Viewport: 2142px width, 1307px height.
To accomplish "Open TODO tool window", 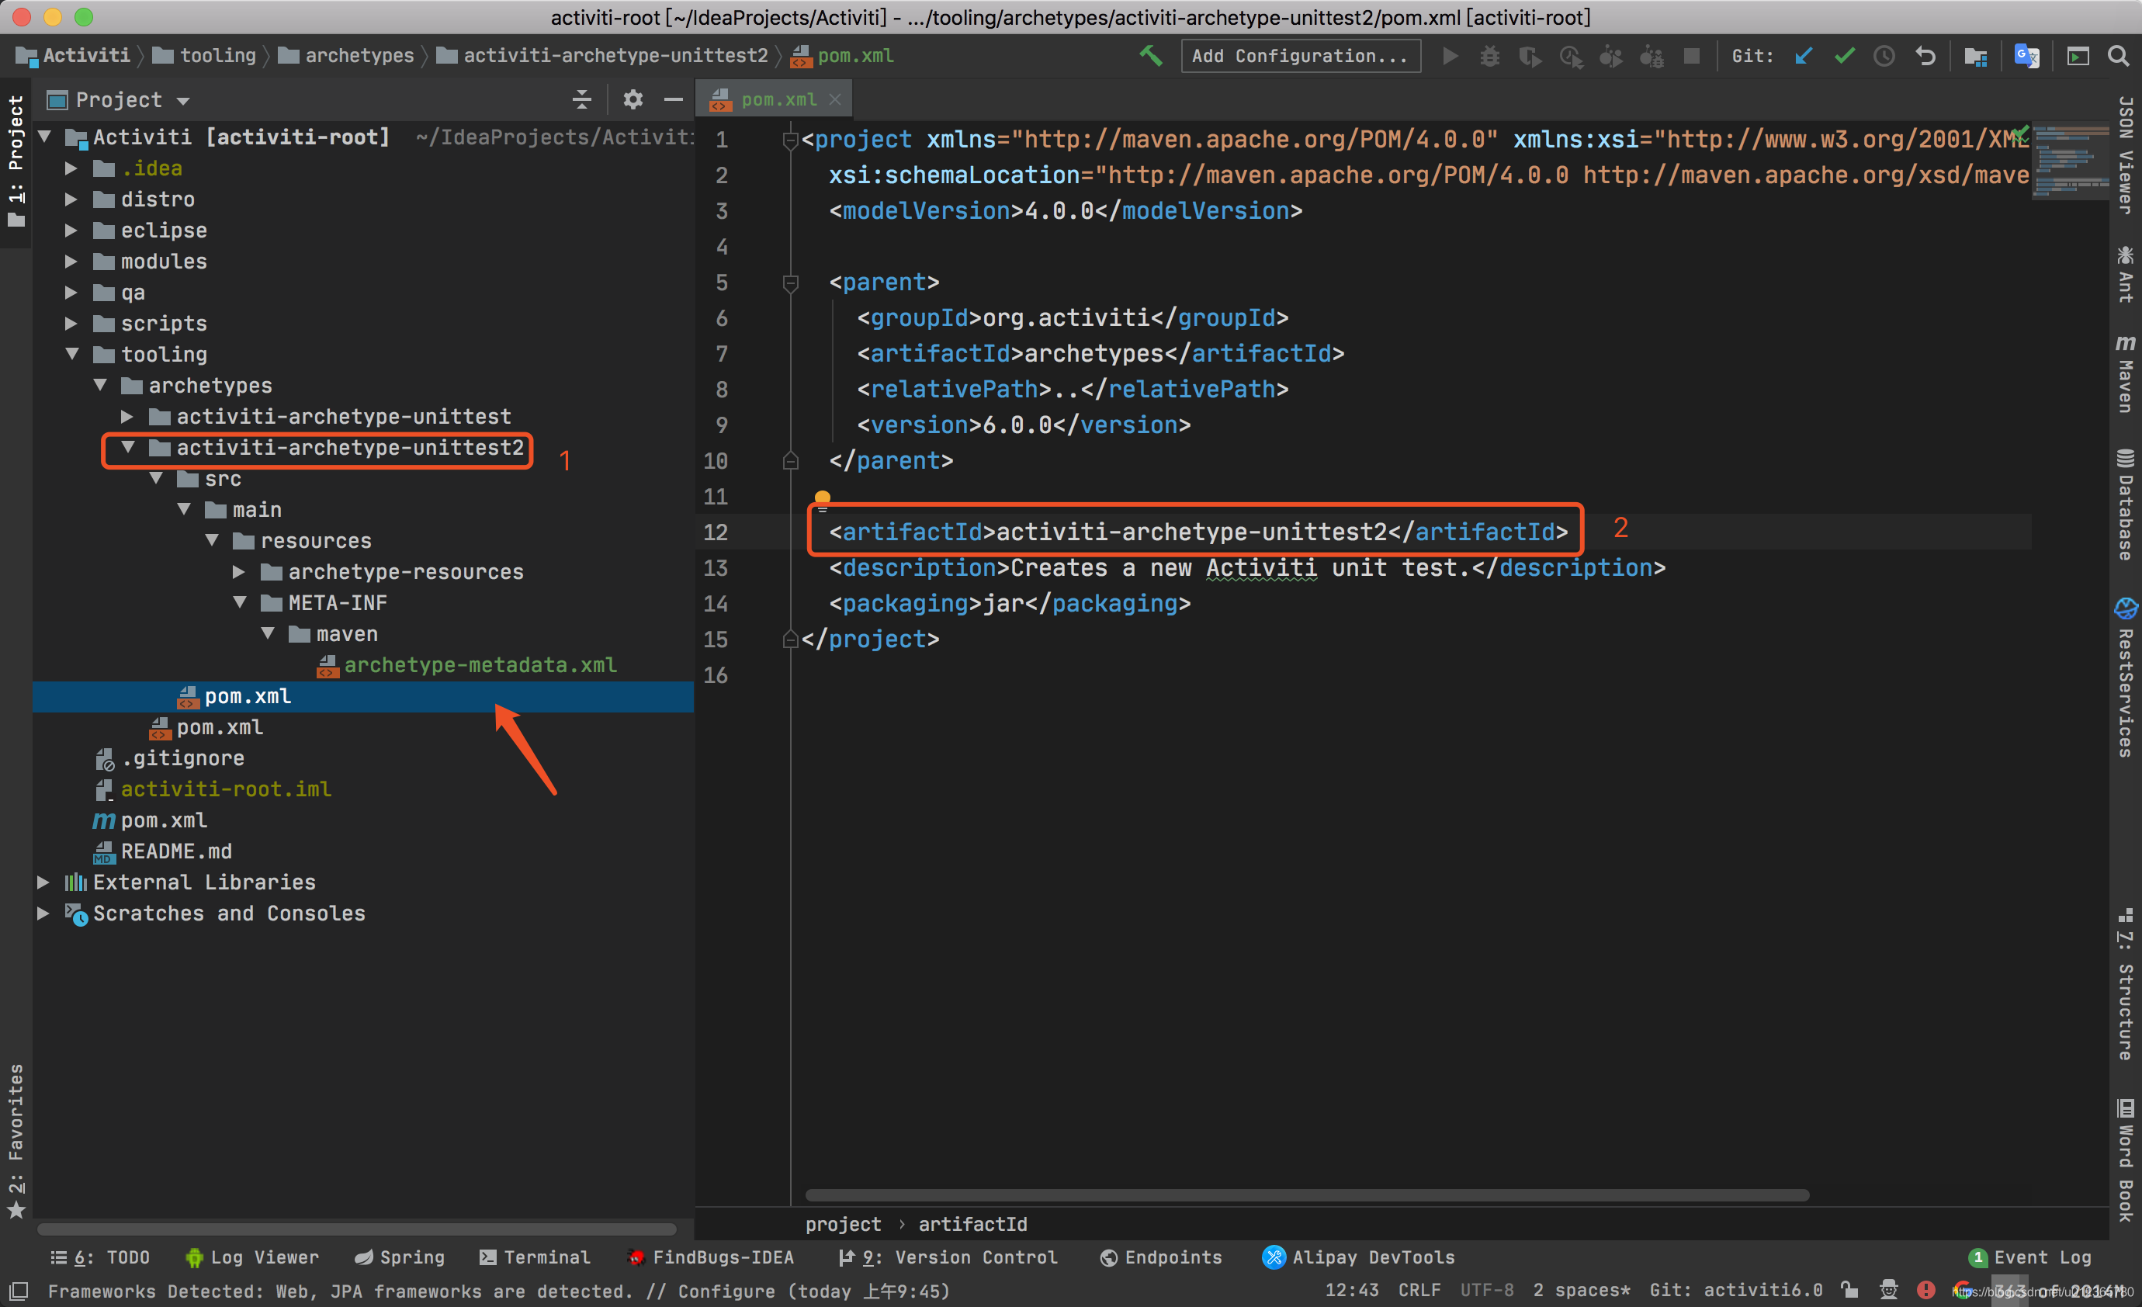I will pyautogui.click(x=100, y=1257).
